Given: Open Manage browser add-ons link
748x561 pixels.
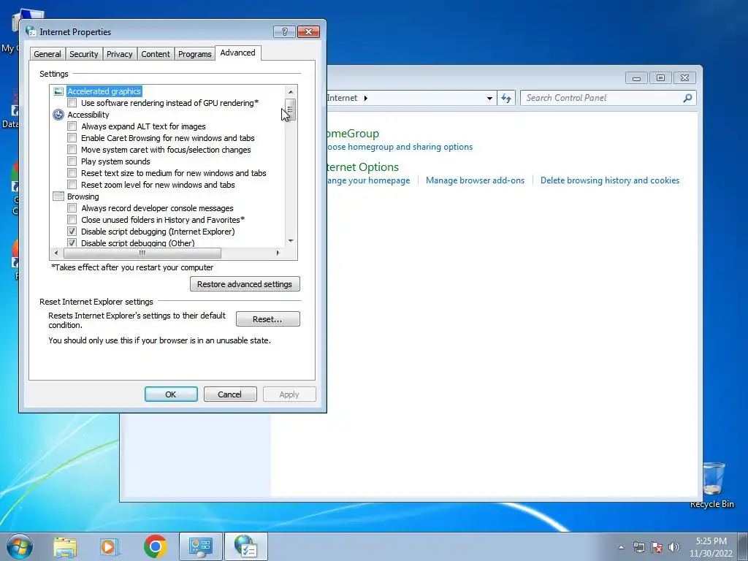Looking at the screenshot, I should point(475,180).
